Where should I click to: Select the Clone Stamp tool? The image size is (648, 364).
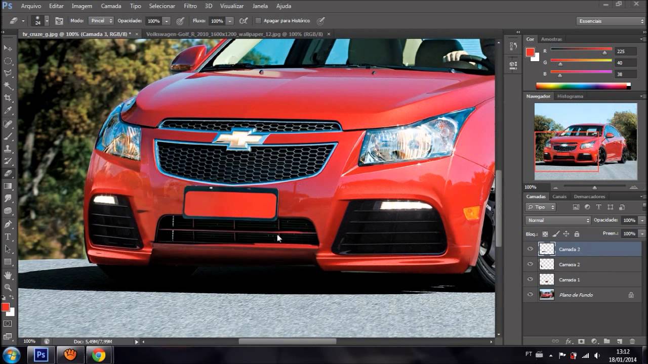tap(8, 149)
